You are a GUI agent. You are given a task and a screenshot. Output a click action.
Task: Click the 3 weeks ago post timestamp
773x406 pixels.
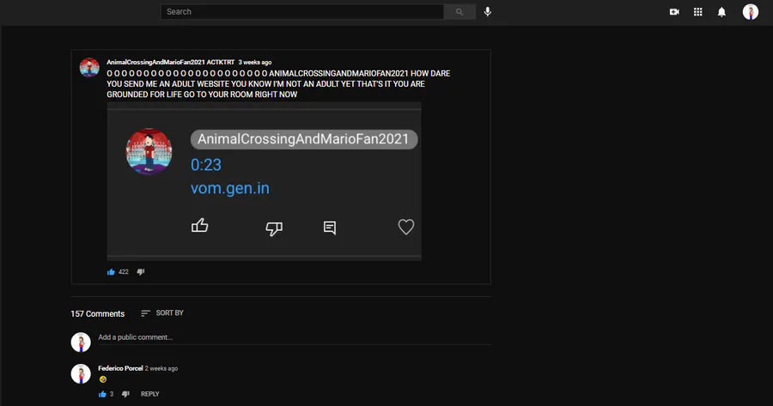[x=255, y=62]
